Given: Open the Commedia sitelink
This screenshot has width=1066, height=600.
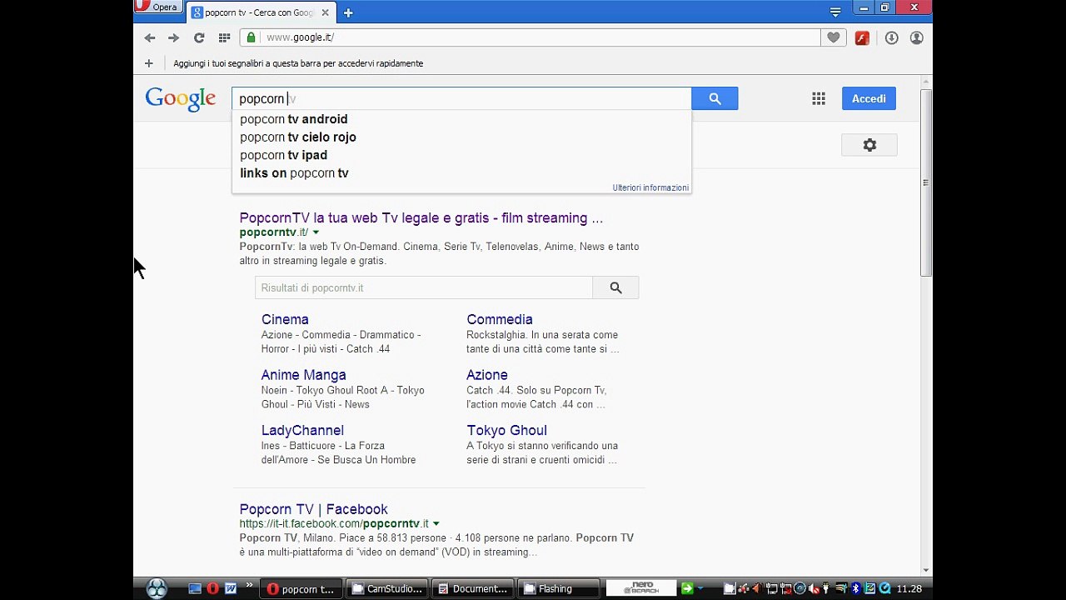Looking at the screenshot, I should coord(500,319).
